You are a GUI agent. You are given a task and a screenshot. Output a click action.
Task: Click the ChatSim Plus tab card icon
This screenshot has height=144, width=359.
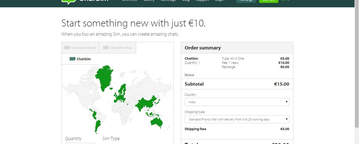106,48
